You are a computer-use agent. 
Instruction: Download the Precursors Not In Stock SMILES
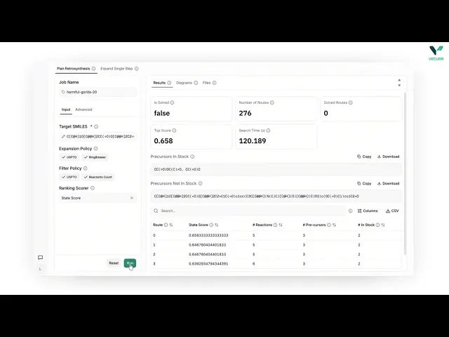tap(388, 183)
